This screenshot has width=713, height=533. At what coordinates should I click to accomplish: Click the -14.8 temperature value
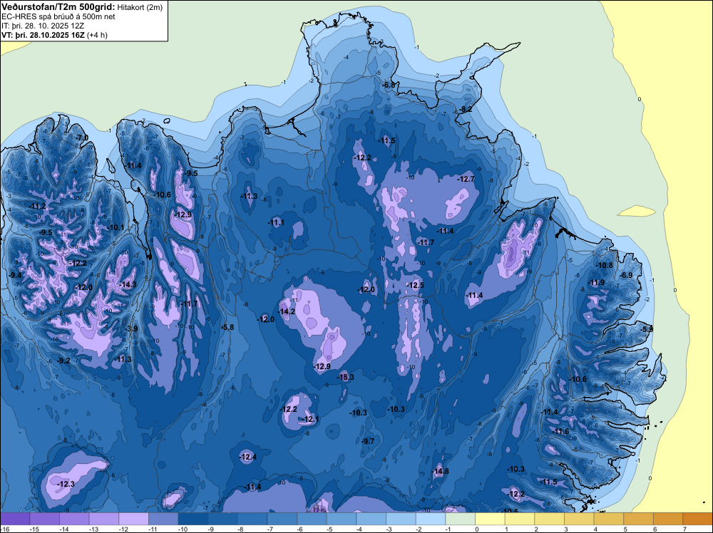(x=441, y=471)
